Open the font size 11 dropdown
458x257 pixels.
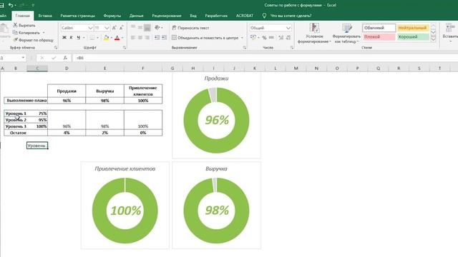coord(107,28)
